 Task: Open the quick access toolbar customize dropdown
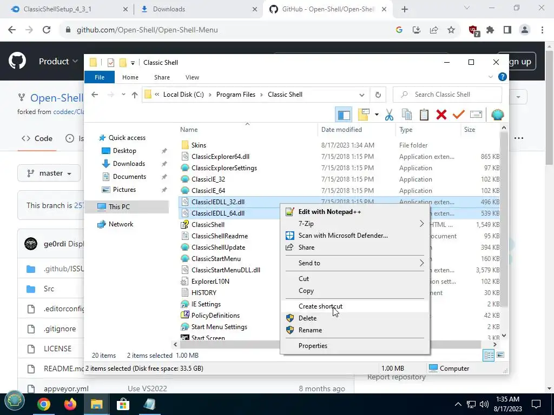point(133,63)
